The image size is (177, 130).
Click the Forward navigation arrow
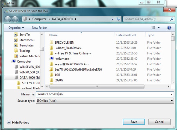pyautogui.click(x=15, y=19)
